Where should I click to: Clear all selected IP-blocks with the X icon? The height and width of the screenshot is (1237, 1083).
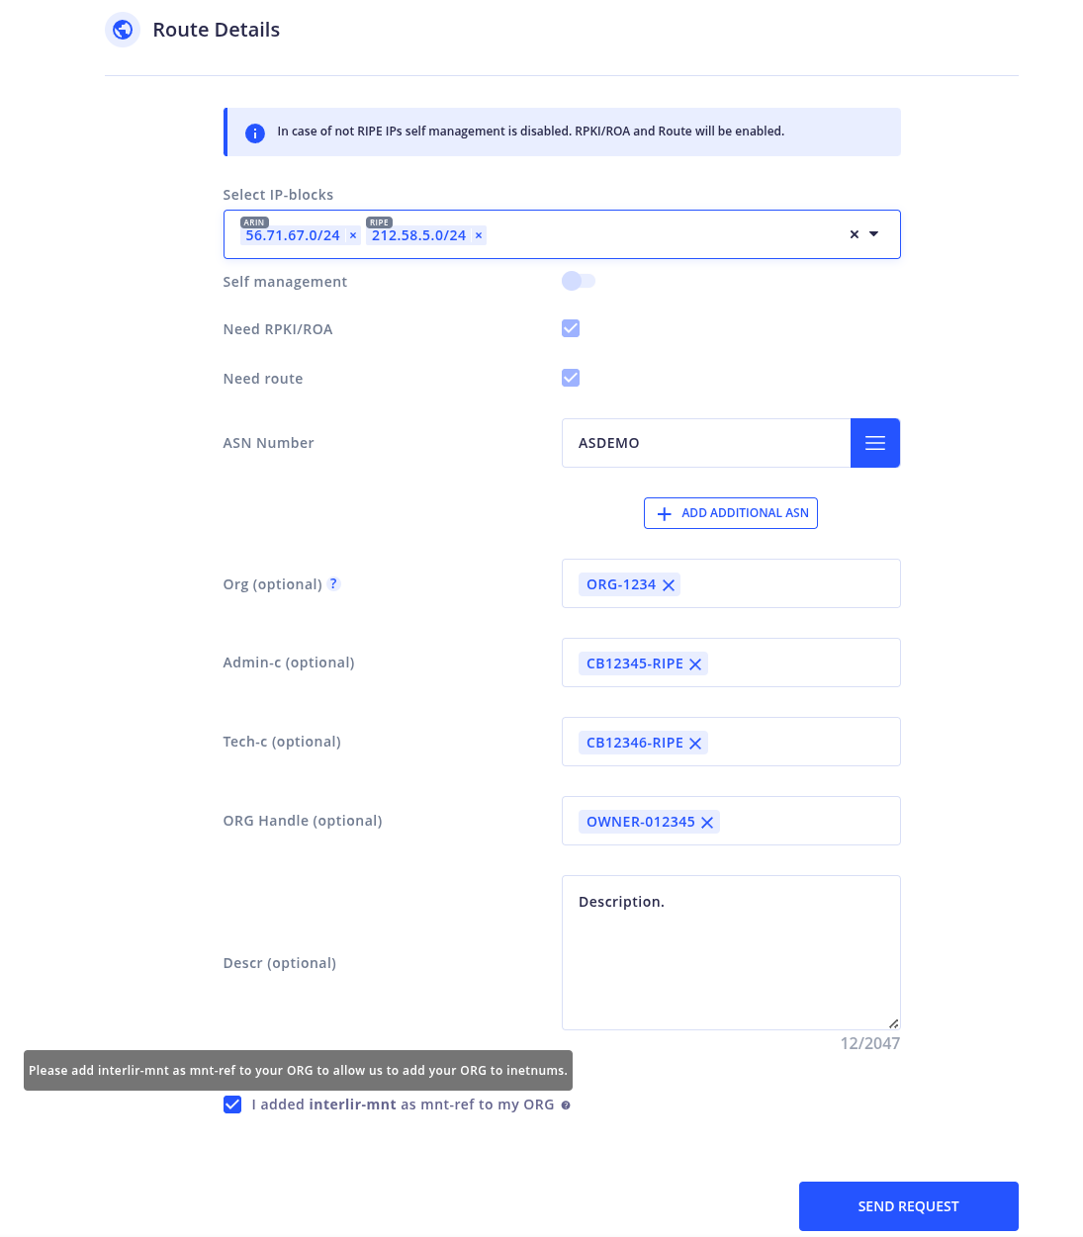coord(854,234)
